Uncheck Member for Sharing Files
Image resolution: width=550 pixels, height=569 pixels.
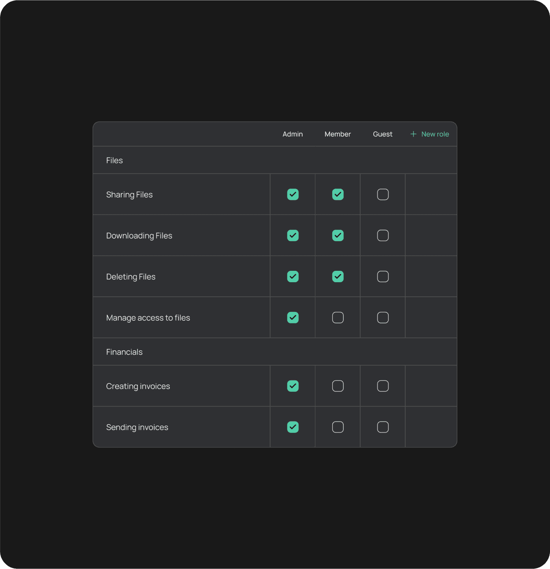tap(338, 195)
